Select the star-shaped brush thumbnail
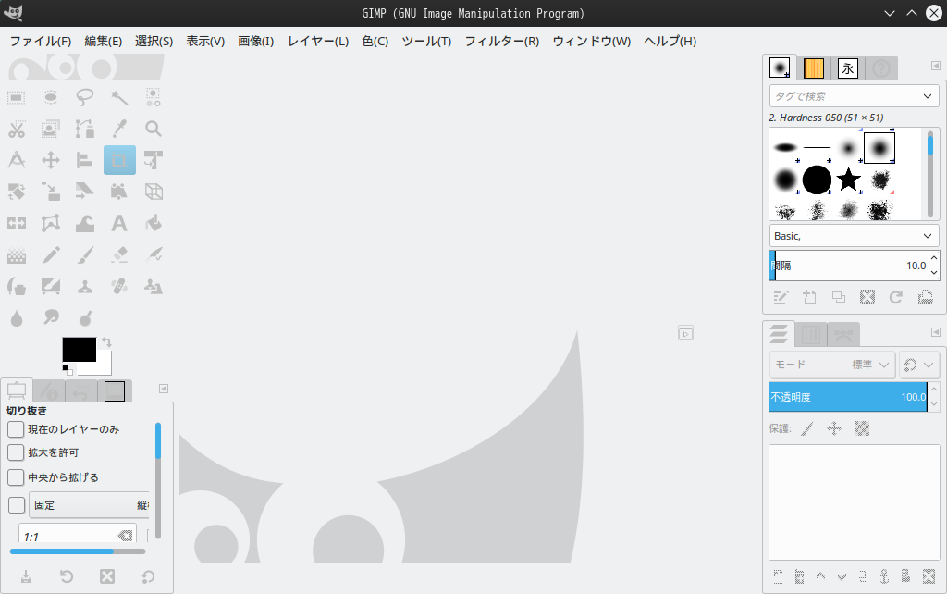947x594 pixels. click(x=849, y=179)
